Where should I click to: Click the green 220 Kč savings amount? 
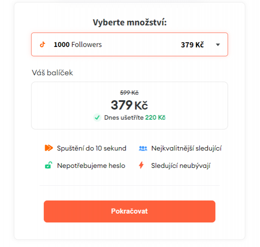click(x=155, y=118)
